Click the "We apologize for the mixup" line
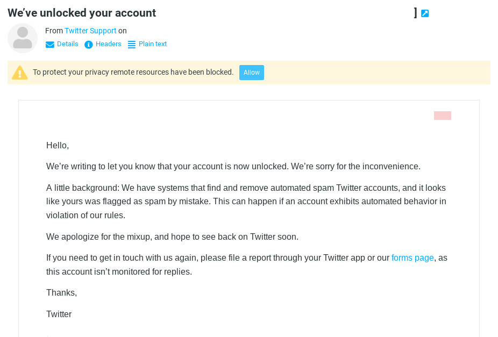The height and width of the screenshot is (337, 498). coord(172,236)
